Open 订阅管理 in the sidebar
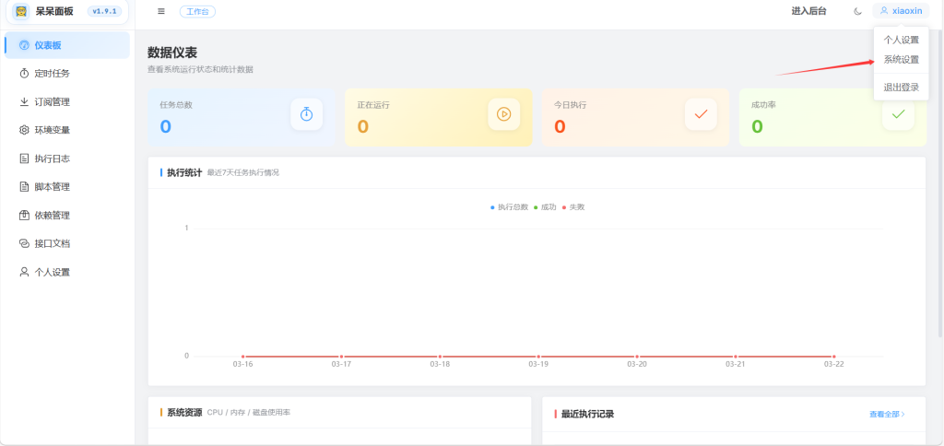Image resolution: width=944 pixels, height=446 pixels. coord(52,101)
